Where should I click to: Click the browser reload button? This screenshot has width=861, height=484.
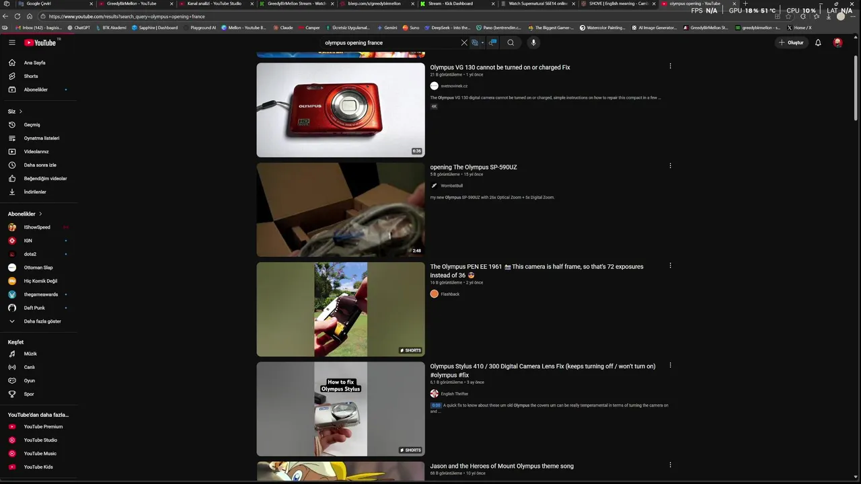pos(17,16)
